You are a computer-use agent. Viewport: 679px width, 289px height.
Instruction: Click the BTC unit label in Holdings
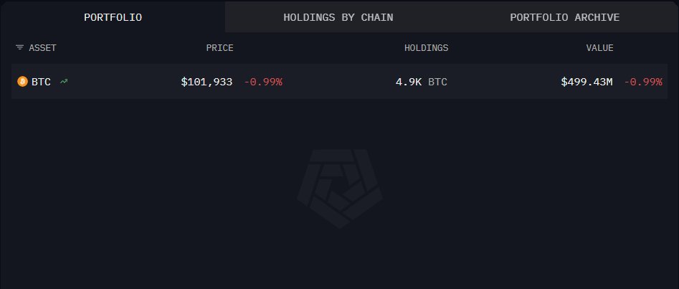coord(437,82)
